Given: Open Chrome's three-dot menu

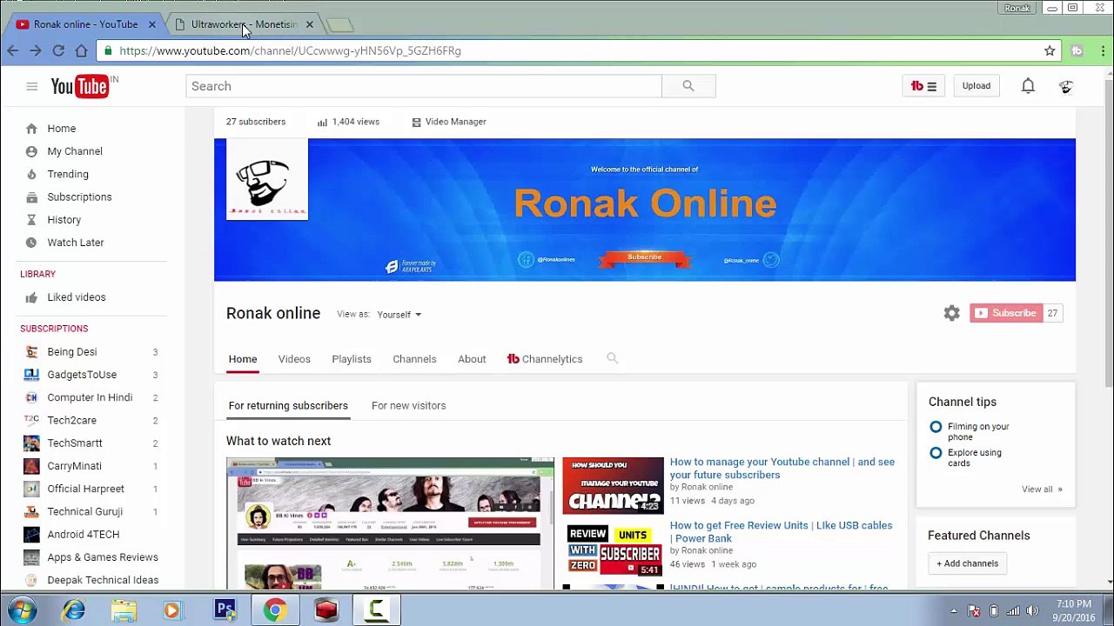Looking at the screenshot, I should (1103, 50).
